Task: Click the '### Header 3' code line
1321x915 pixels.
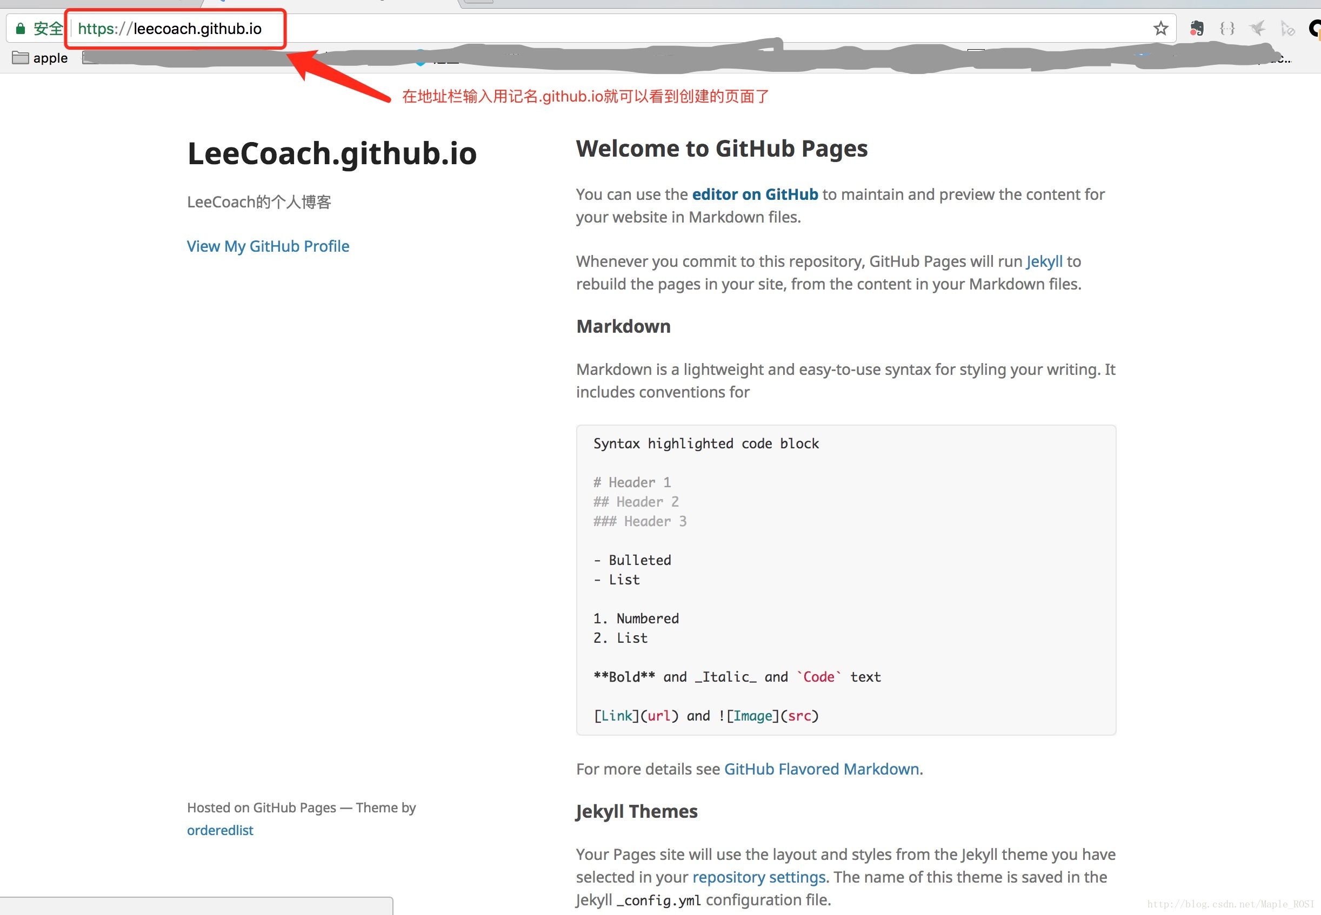Action: click(x=640, y=522)
